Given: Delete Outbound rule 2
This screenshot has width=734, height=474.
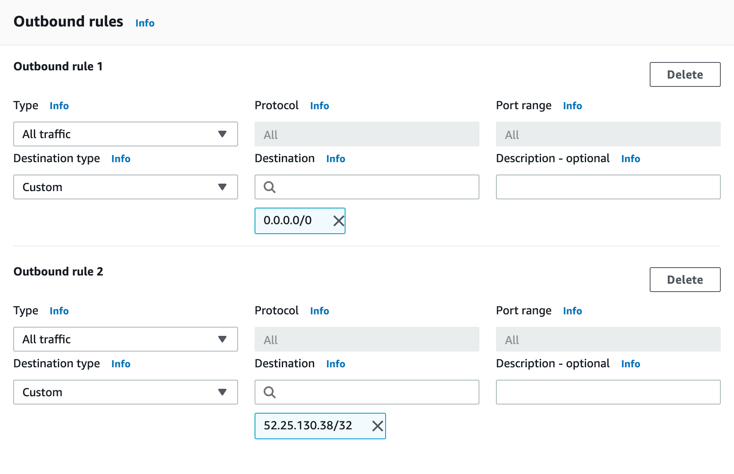Looking at the screenshot, I should click(x=684, y=280).
